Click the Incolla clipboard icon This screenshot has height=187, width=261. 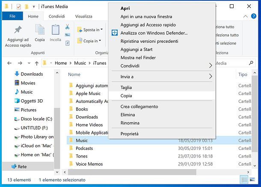tap(56, 30)
